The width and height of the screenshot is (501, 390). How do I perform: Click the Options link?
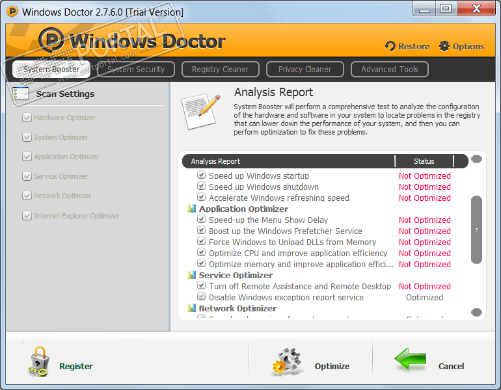click(x=468, y=47)
